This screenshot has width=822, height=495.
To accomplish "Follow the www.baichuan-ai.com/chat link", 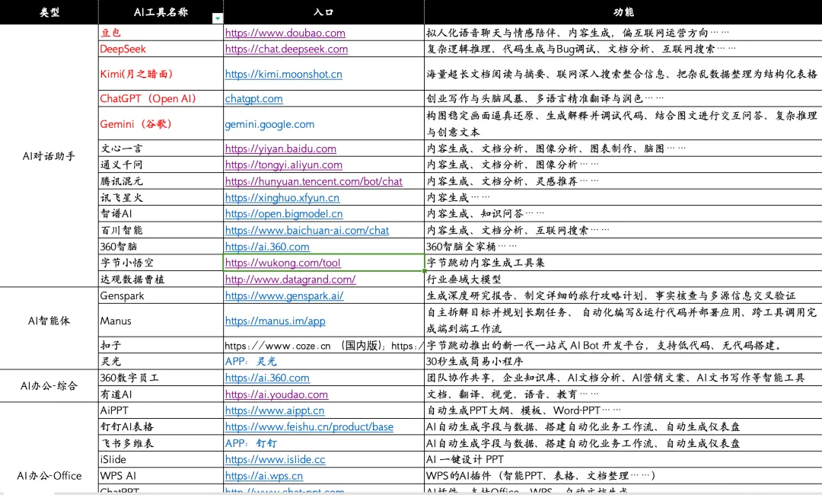I will (307, 230).
